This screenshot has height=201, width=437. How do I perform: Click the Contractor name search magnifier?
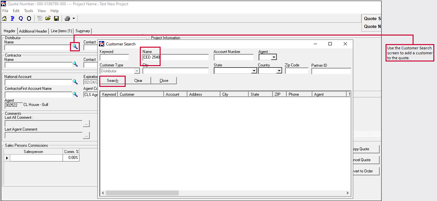click(75, 64)
